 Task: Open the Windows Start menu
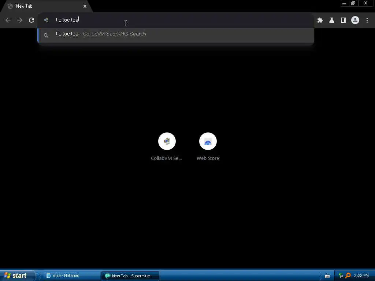tap(17, 276)
